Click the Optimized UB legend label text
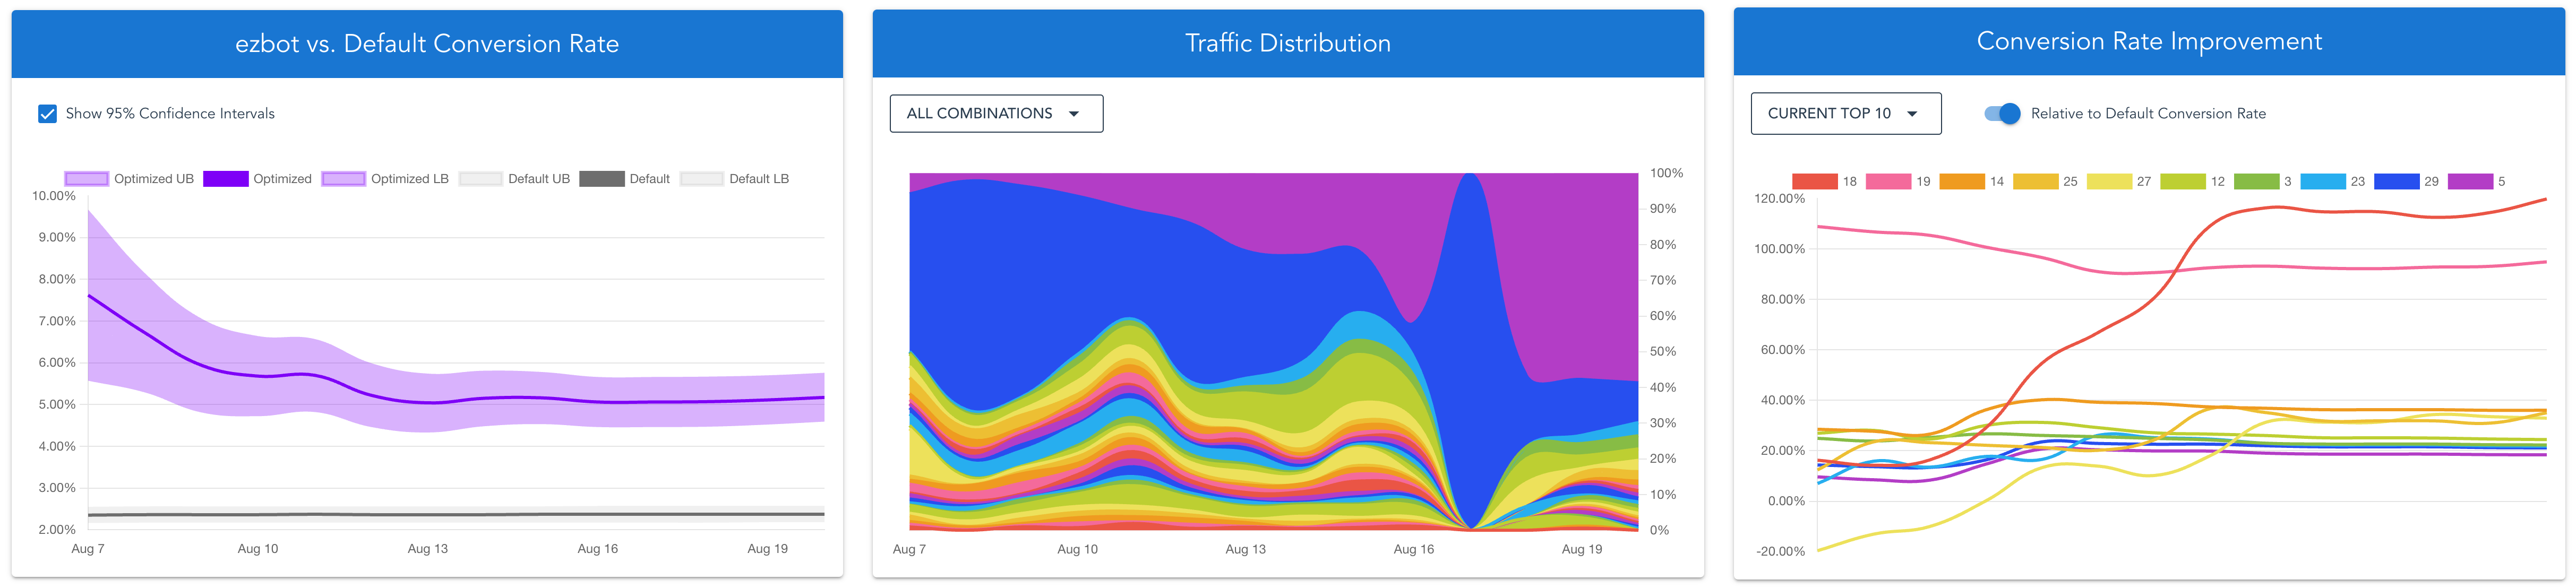Screen dimensions: 2576x588 click(x=154, y=179)
